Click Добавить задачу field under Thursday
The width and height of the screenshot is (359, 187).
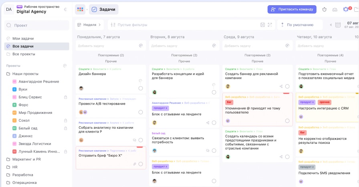pyautogui.click(x=327, y=46)
